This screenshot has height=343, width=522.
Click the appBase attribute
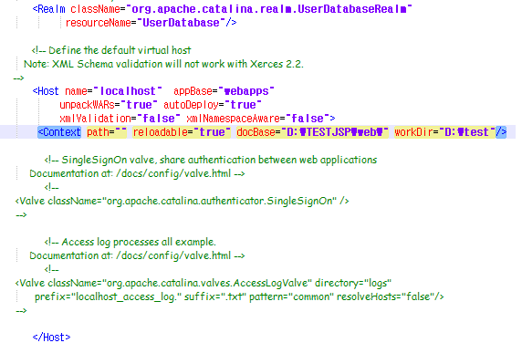point(193,91)
